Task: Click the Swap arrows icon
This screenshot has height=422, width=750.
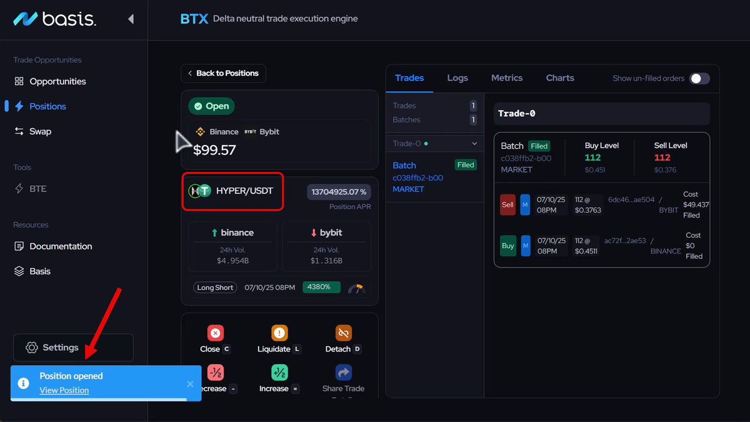Action: (19, 131)
